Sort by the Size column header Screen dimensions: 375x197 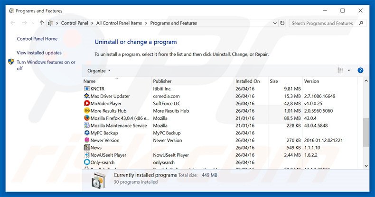coord(274,81)
